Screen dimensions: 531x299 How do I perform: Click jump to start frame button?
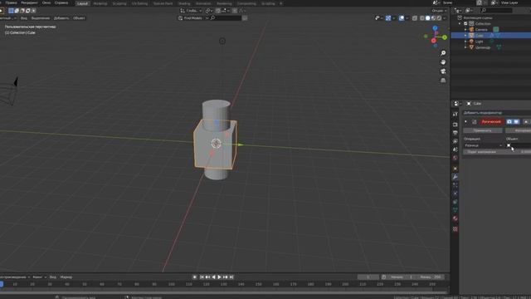point(202,277)
